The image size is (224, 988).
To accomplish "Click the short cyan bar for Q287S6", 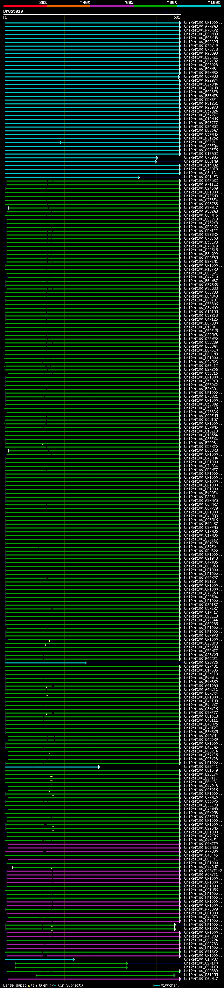I will coord(46,663).
